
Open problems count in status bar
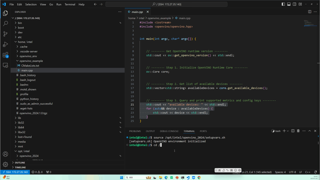tap(37, 172)
